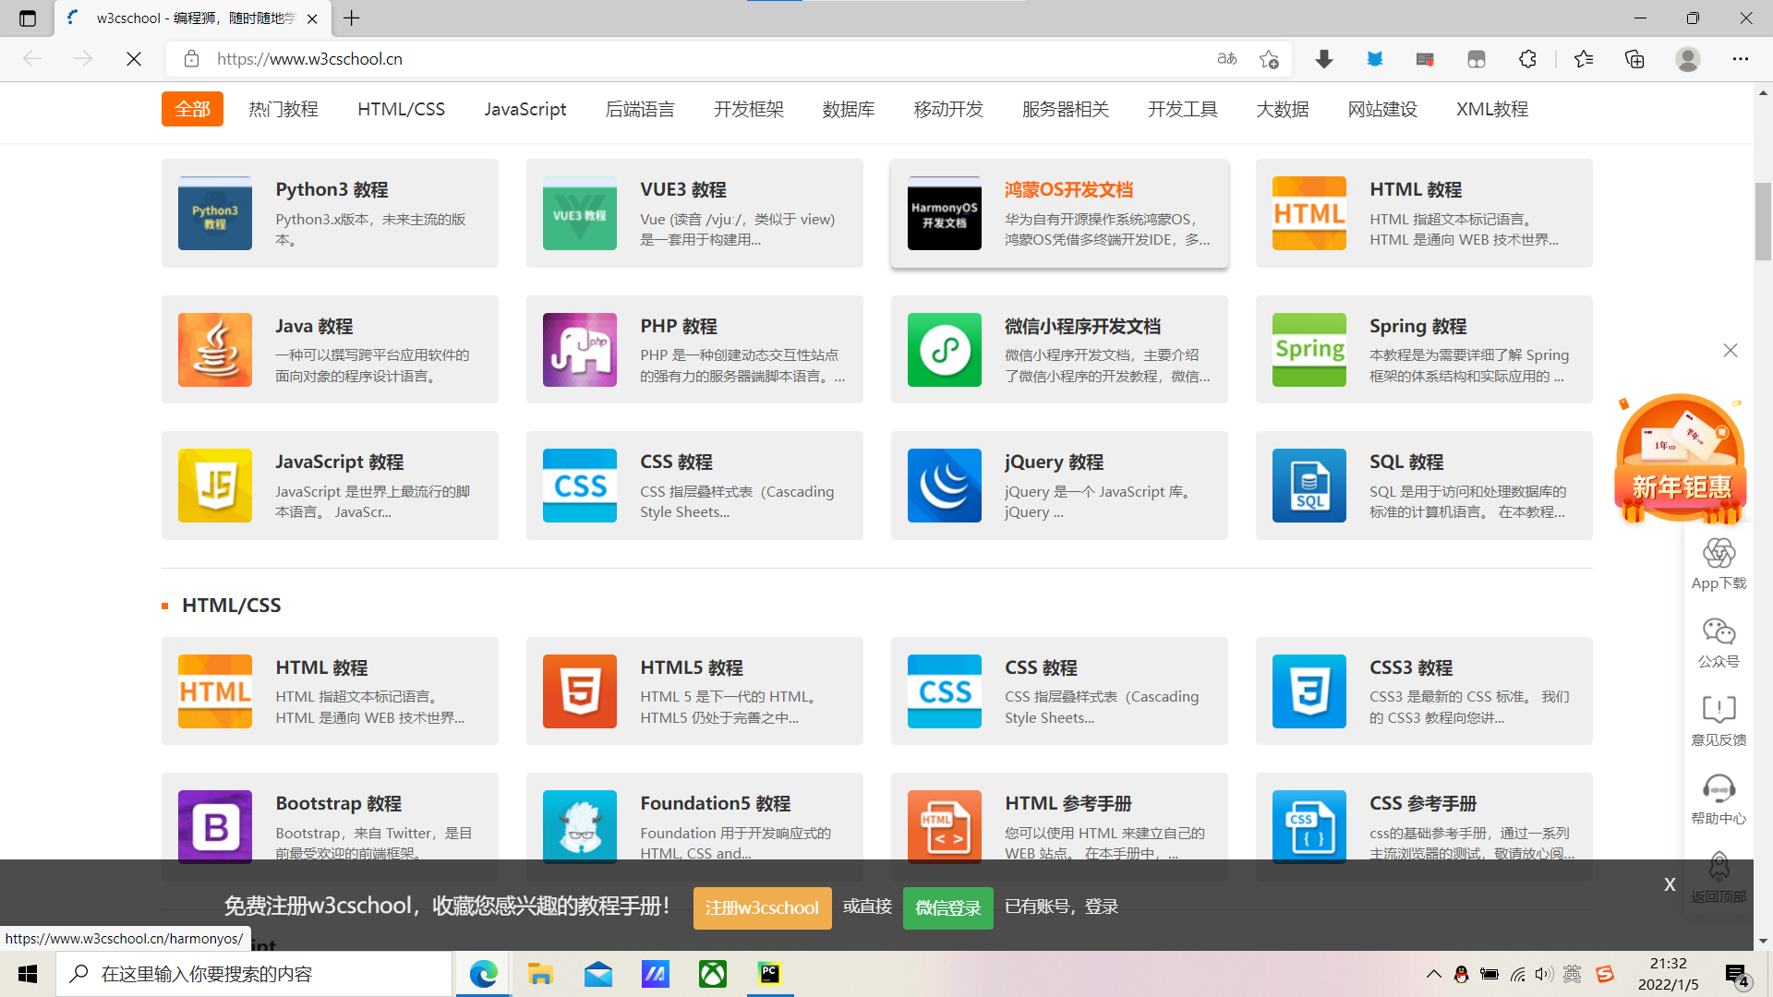Screen dimensions: 1773x997
Task: Click the page vertical scrollbar thumb
Action: point(1763,222)
